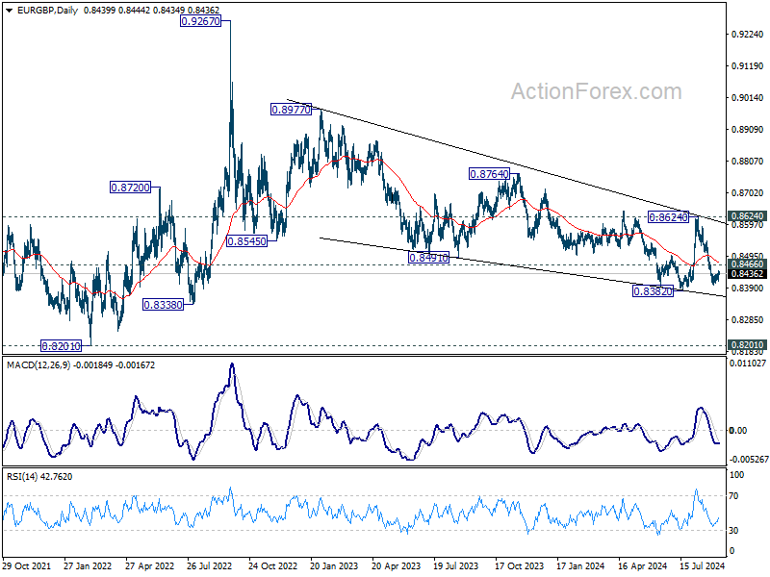The image size is (770, 577).
Task: Click the RSI axis level 30
Action: (733, 531)
